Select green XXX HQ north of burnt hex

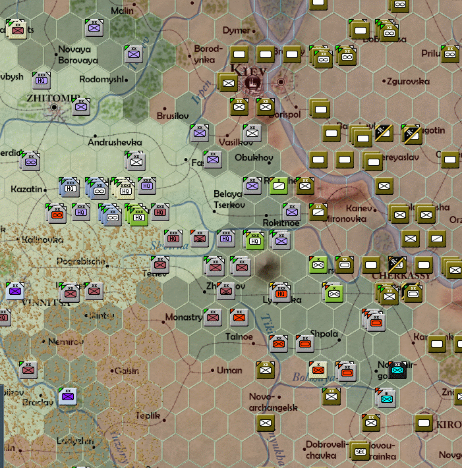click(x=255, y=241)
